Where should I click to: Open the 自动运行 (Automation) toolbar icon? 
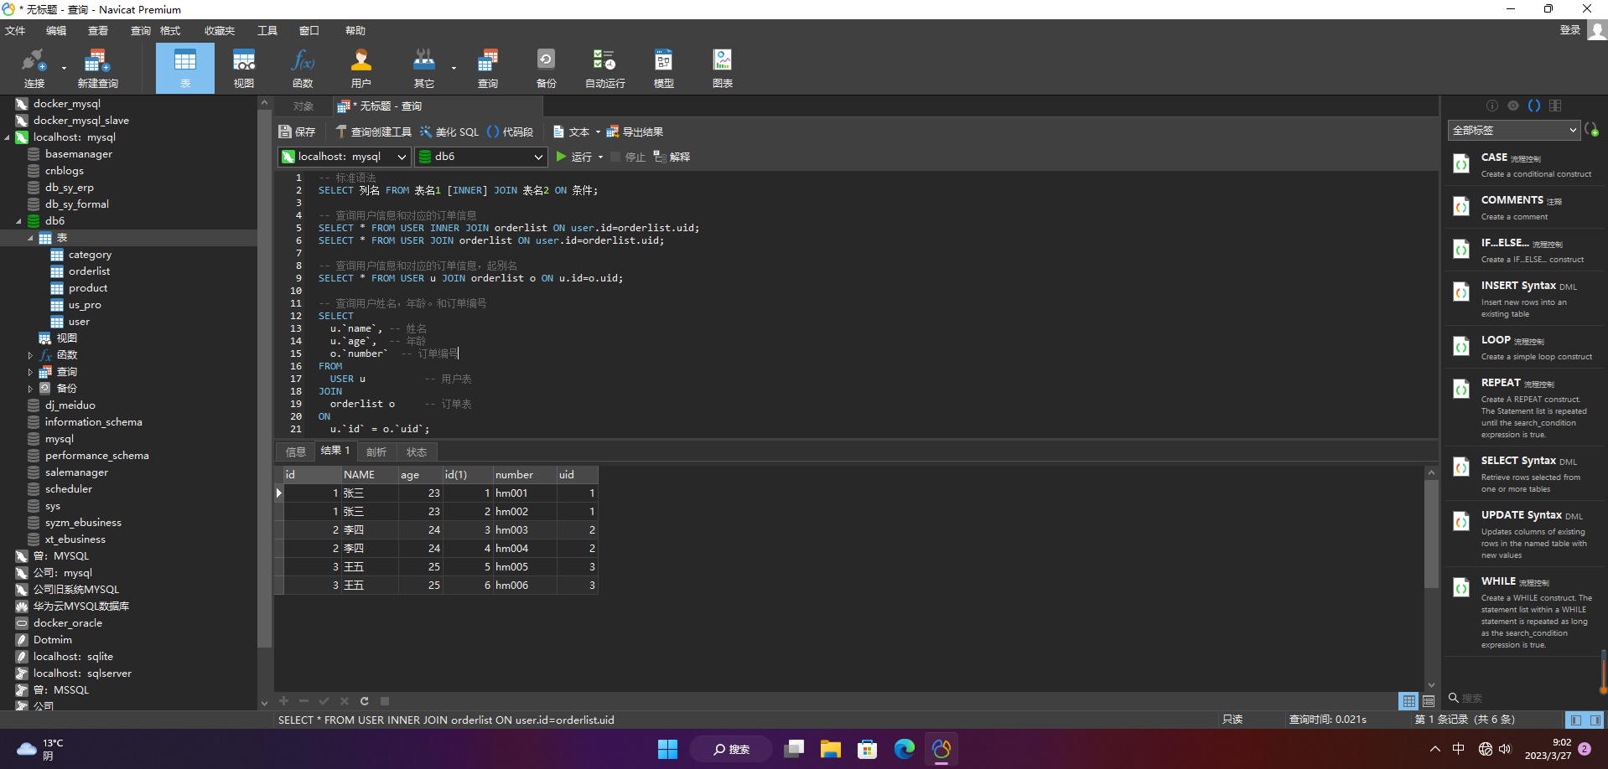[x=604, y=68]
